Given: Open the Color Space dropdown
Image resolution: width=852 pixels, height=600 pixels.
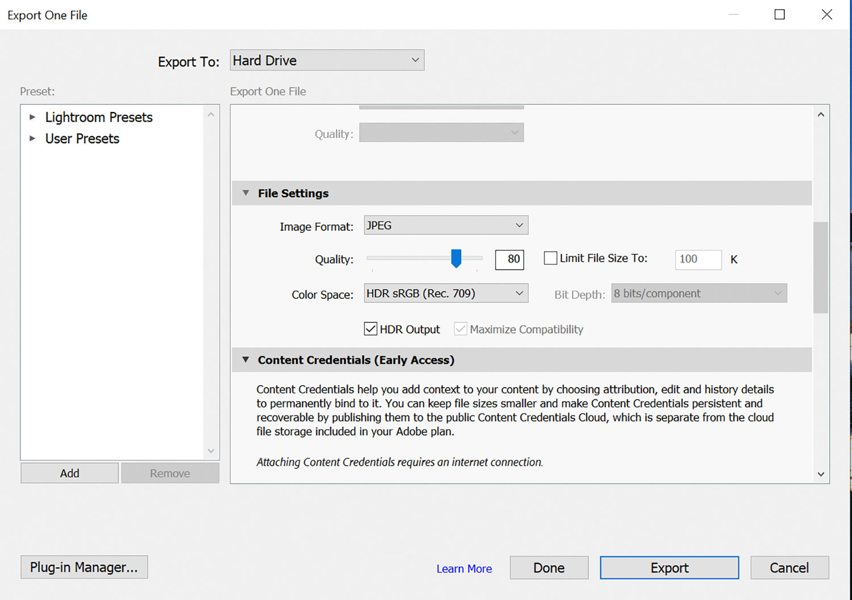Looking at the screenshot, I should pyautogui.click(x=446, y=294).
